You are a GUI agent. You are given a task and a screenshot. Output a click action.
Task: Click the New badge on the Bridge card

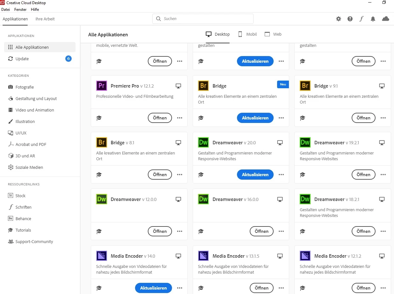pos(283,84)
